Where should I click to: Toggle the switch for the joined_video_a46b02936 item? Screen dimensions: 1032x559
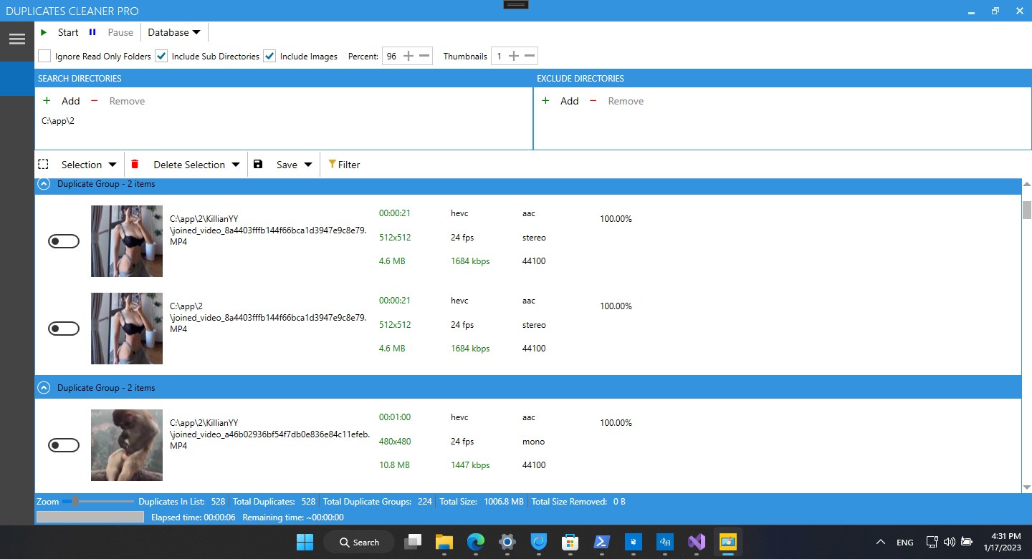[x=64, y=445]
